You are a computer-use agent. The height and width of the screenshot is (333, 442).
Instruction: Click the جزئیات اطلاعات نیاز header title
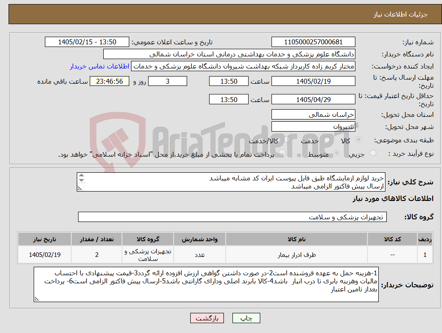pyautogui.click(x=401, y=14)
